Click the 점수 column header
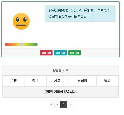Viewport: 124px width, 115px height. (35, 81)
